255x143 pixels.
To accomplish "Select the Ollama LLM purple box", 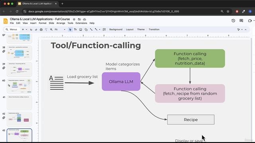I will [x=121, y=81].
